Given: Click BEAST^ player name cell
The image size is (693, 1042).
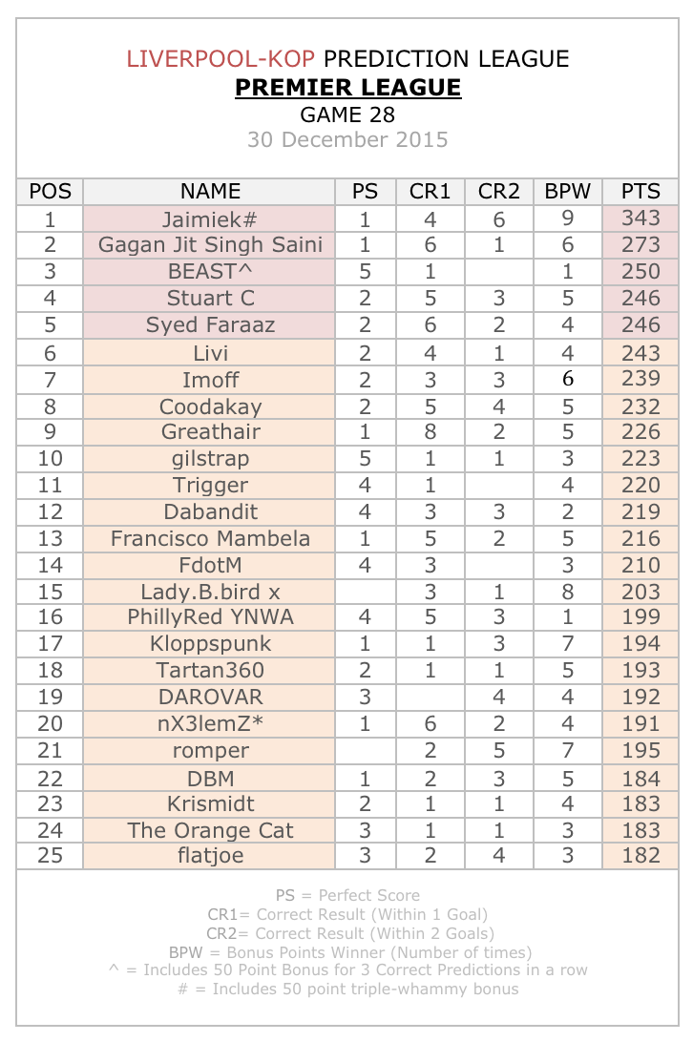Looking at the screenshot, I should click(x=210, y=272).
